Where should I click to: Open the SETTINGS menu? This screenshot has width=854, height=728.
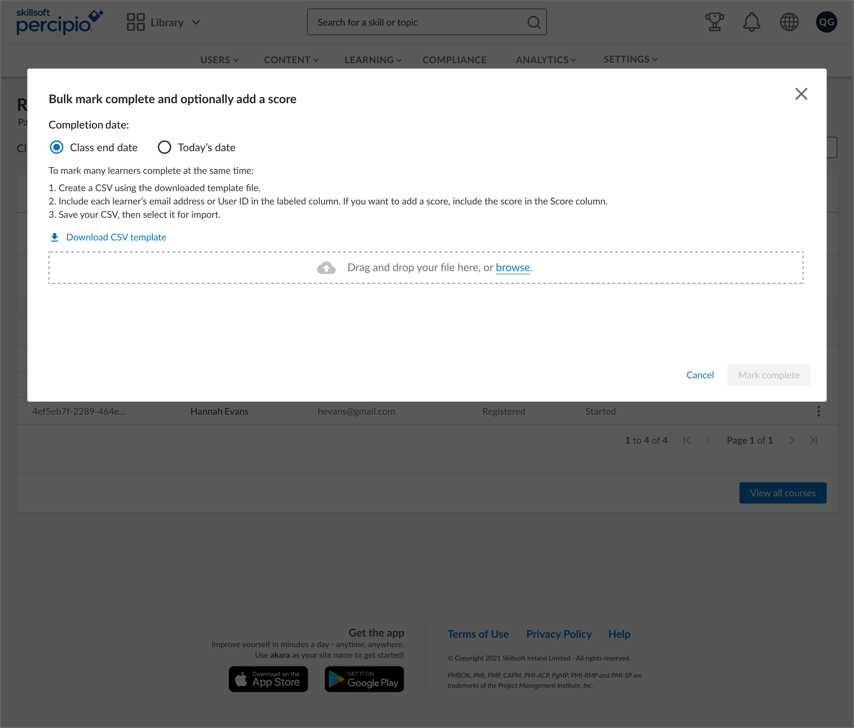click(630, 60)
